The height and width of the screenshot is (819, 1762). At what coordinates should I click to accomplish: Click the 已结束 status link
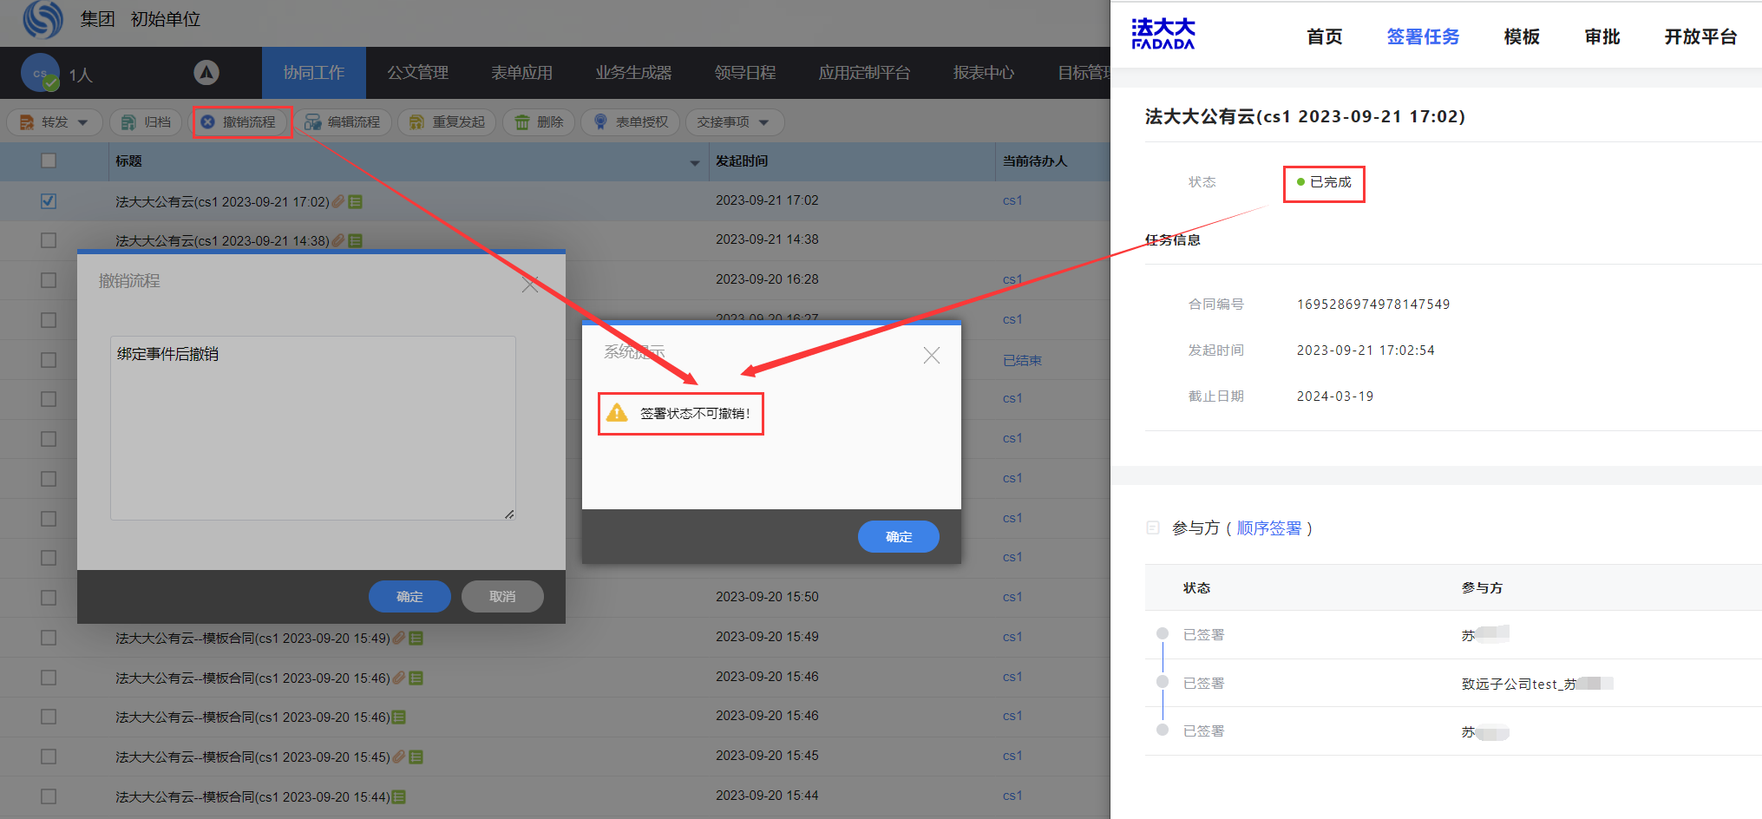[x=1022, y=360]
